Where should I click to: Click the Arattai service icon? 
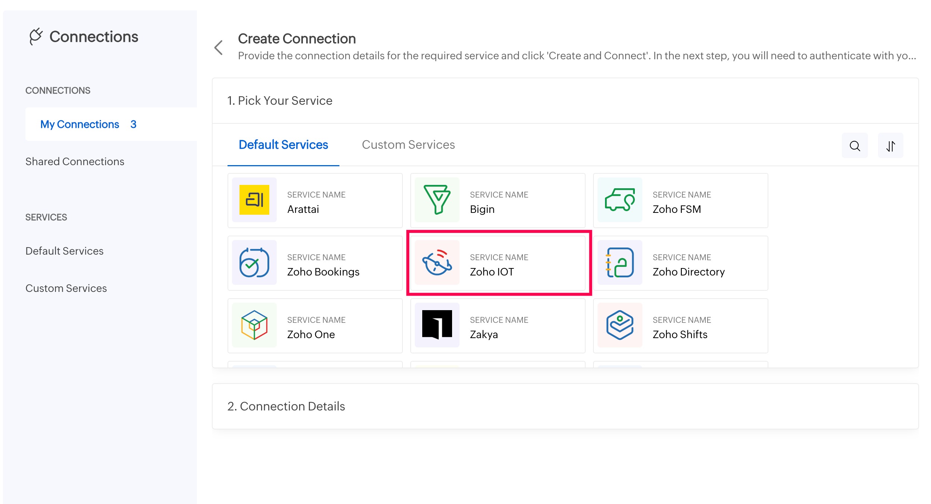tap(254, 200)
